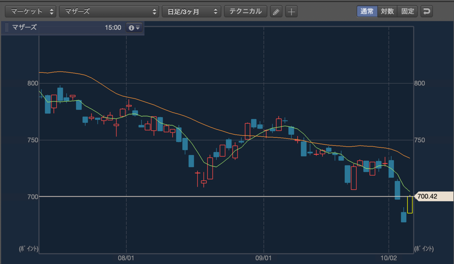Click the return arrow reset icon

point(426,11)
